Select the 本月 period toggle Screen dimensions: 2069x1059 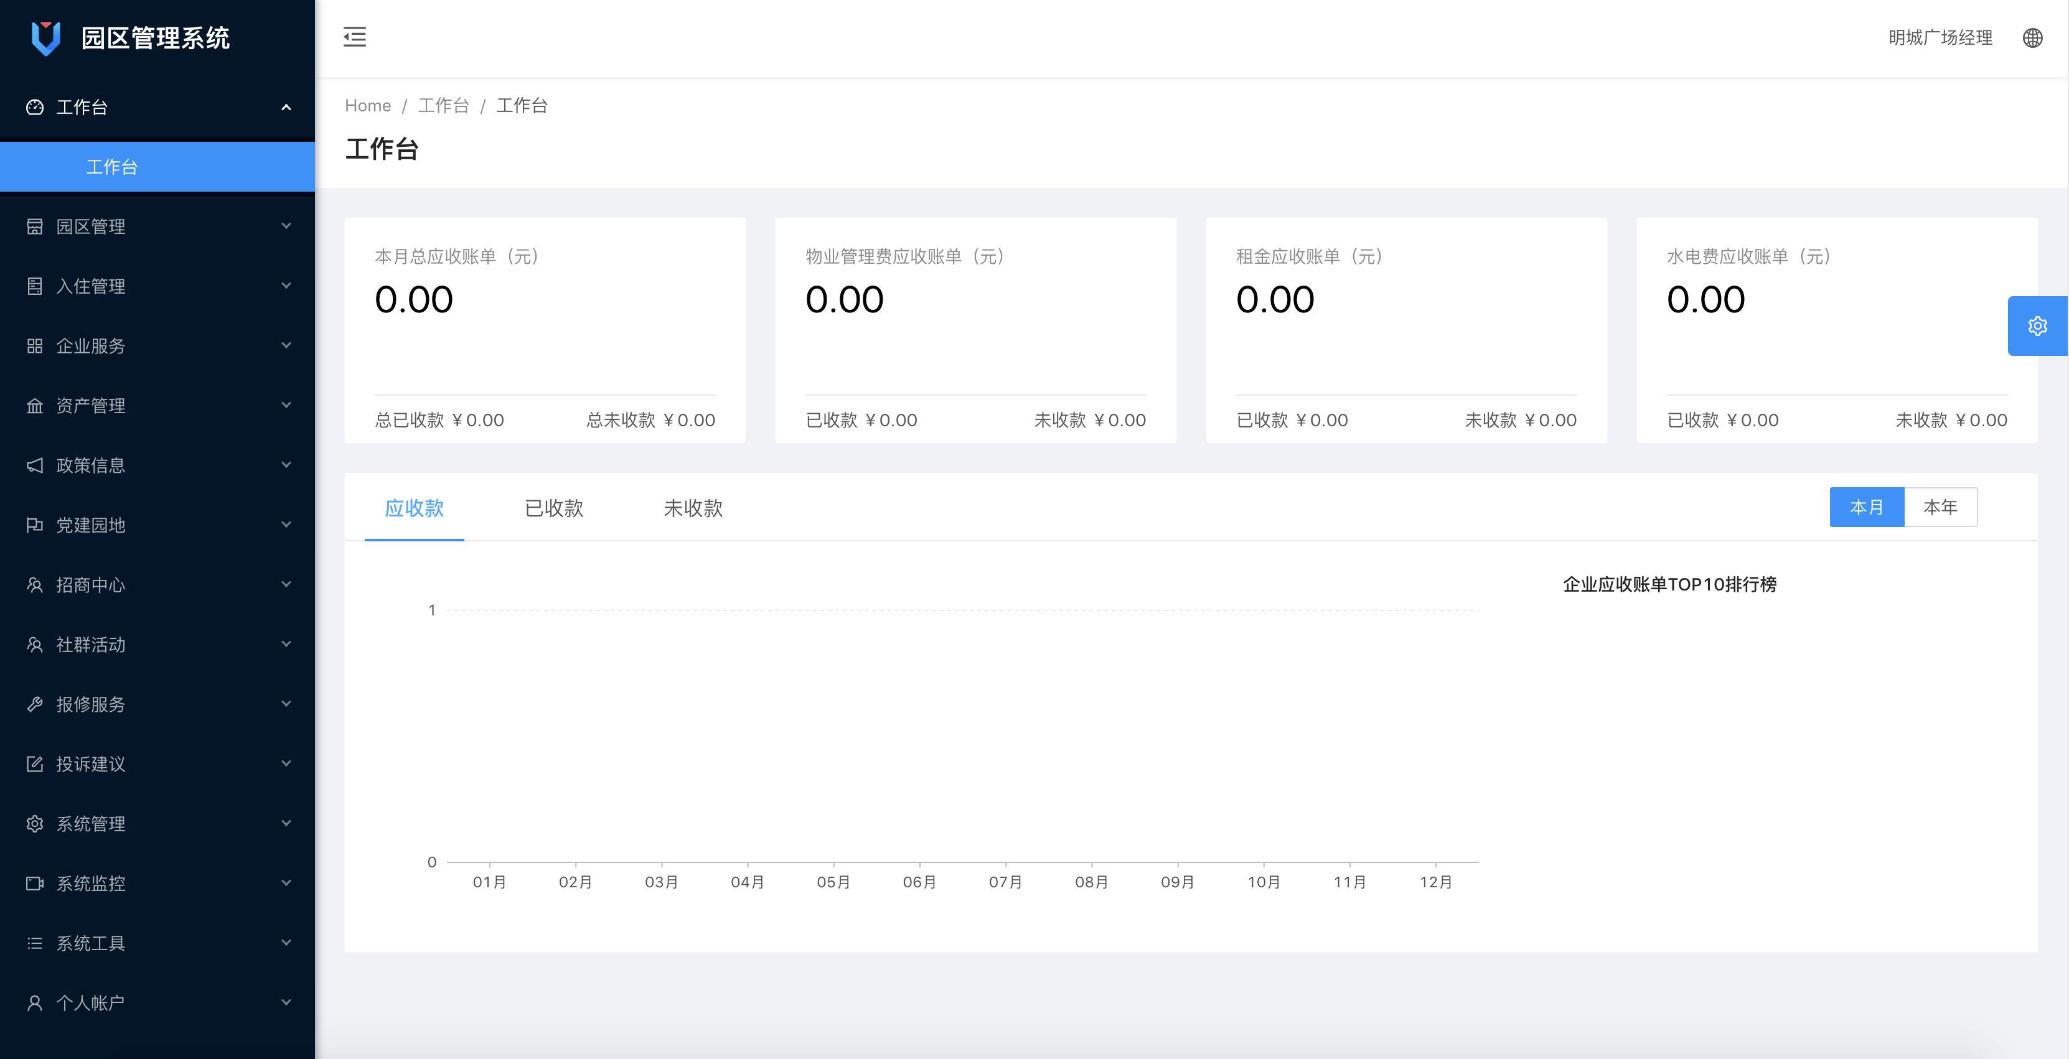(x=1867, y=508)
